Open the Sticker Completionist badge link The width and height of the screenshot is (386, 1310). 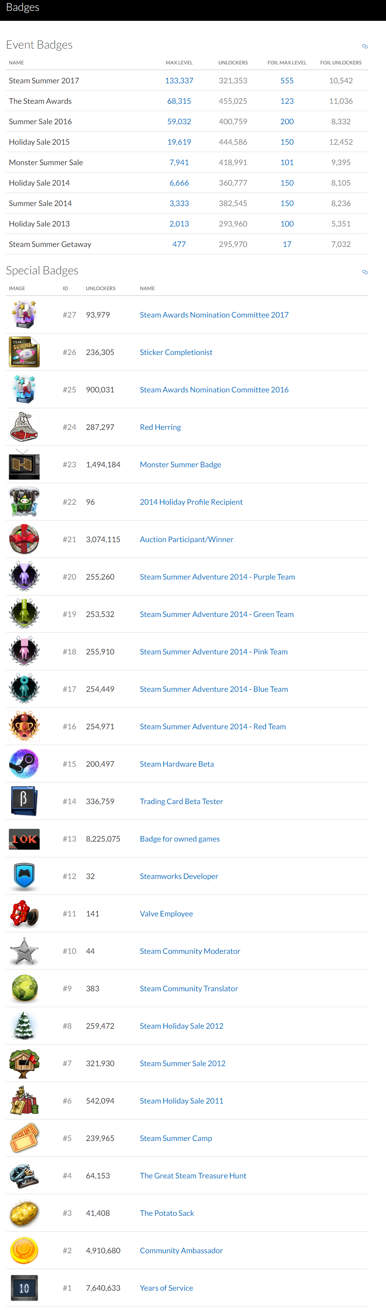point(176,352)
